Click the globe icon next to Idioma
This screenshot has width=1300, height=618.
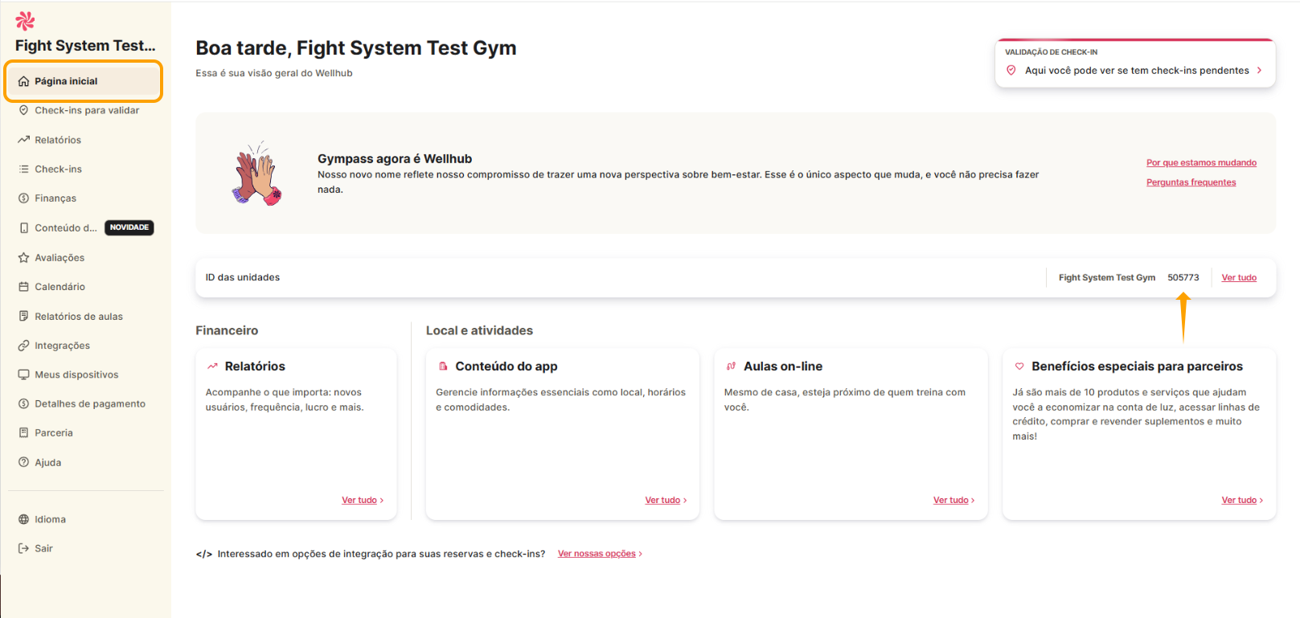(23, 519)
